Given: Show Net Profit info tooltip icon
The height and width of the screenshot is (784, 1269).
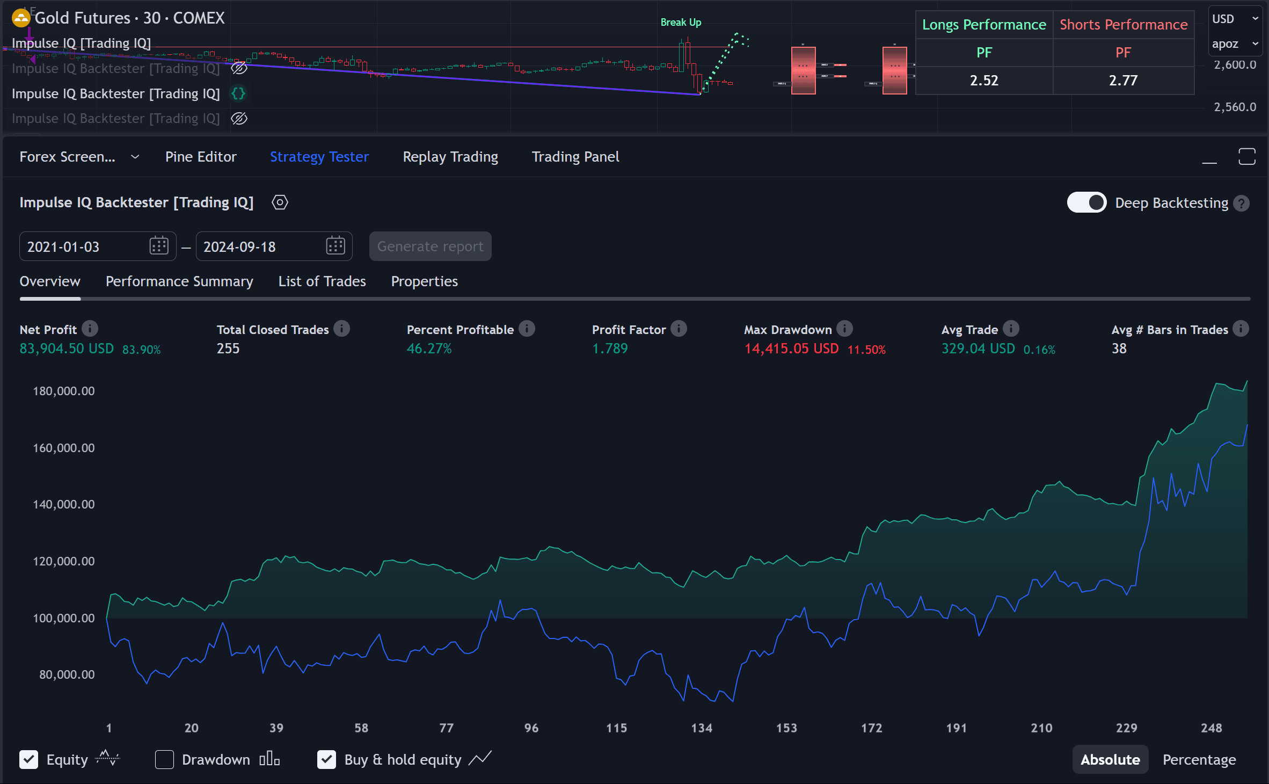Looking at the screenshot, I should pos(90,329).
